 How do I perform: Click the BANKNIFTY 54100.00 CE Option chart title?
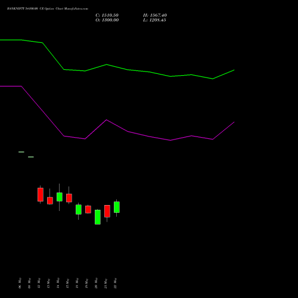[48, 9]
